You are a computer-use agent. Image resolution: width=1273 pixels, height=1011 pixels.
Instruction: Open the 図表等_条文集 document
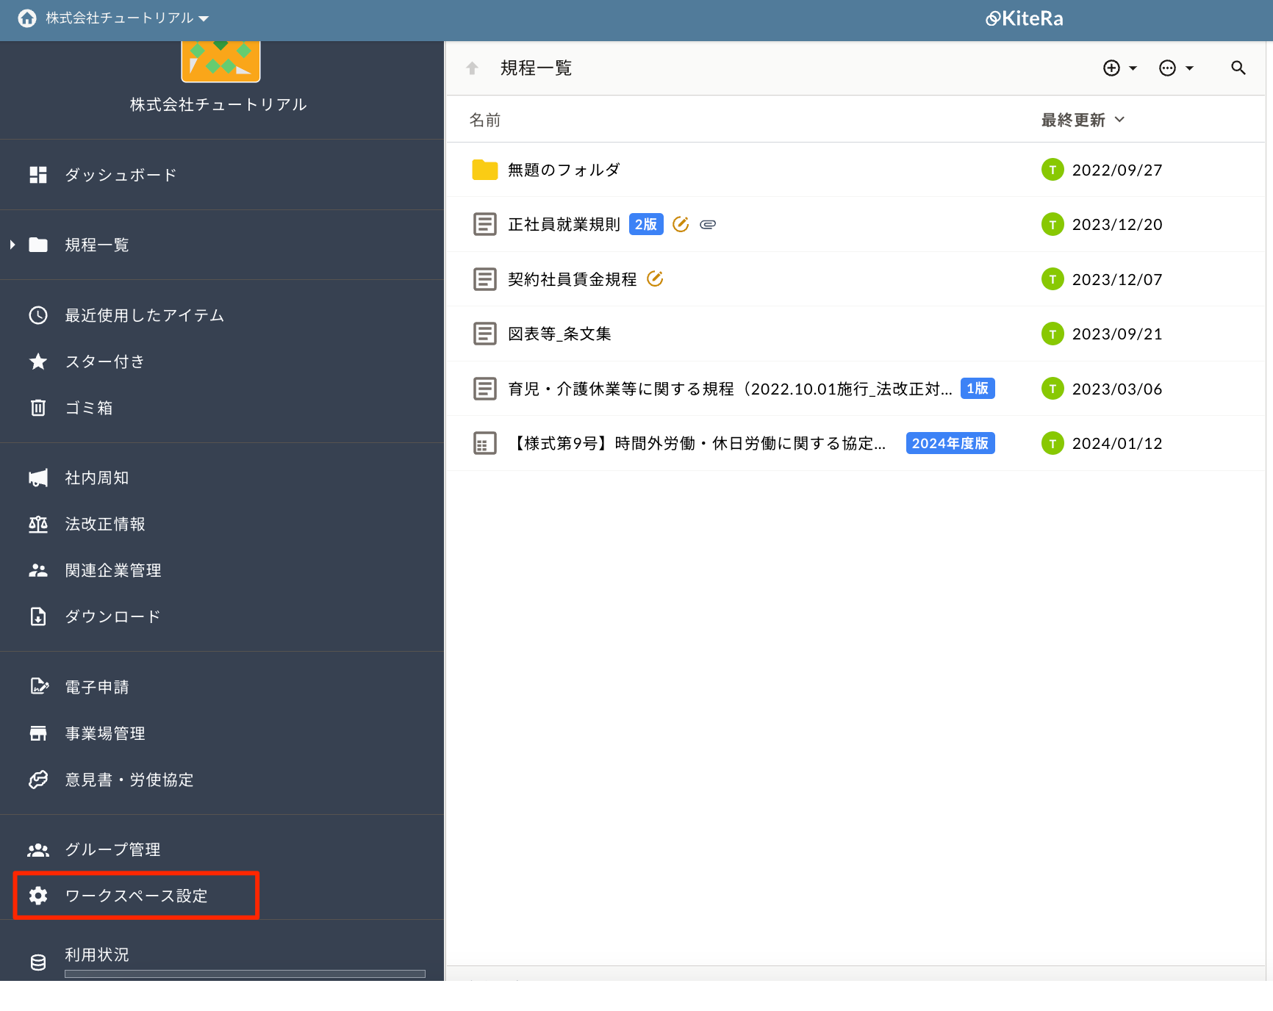[560, 333]
